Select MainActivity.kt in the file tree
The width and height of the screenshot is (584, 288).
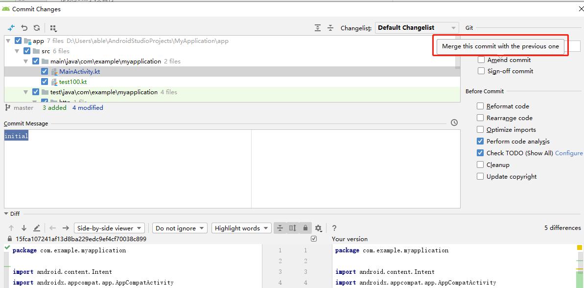(80, 71)
